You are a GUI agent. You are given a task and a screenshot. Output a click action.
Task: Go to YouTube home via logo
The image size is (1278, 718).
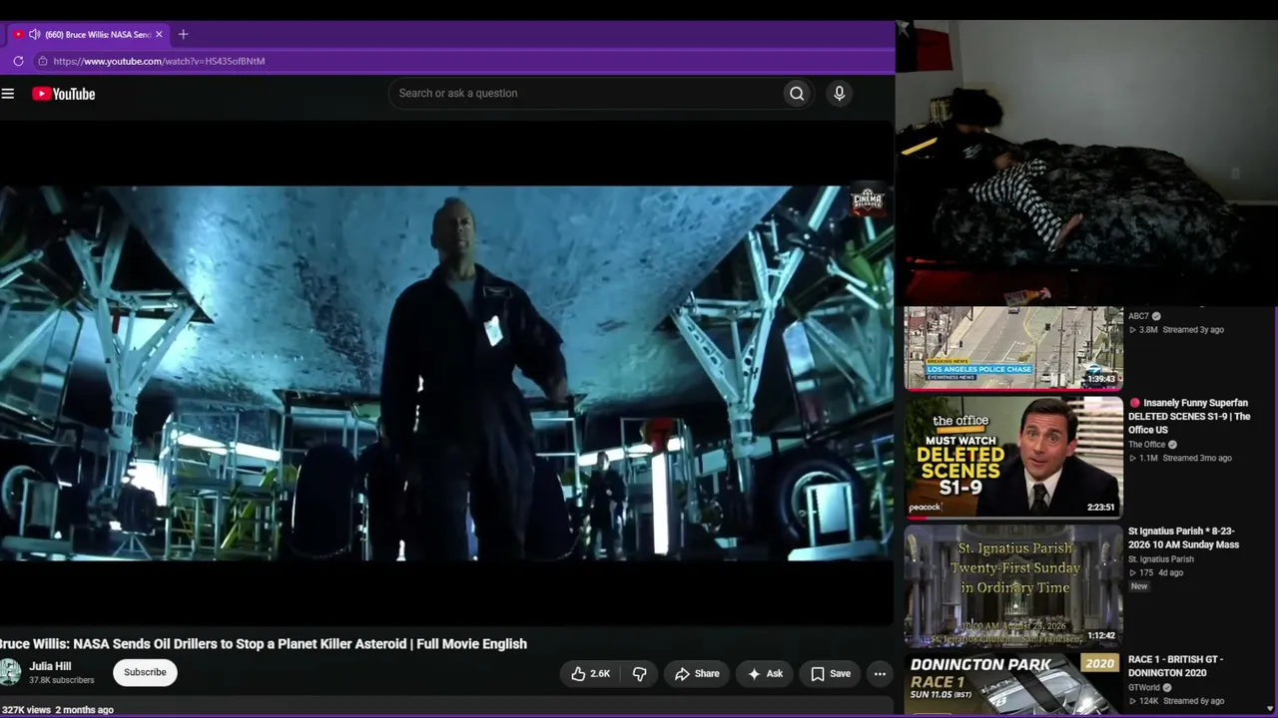click(63, 94)
